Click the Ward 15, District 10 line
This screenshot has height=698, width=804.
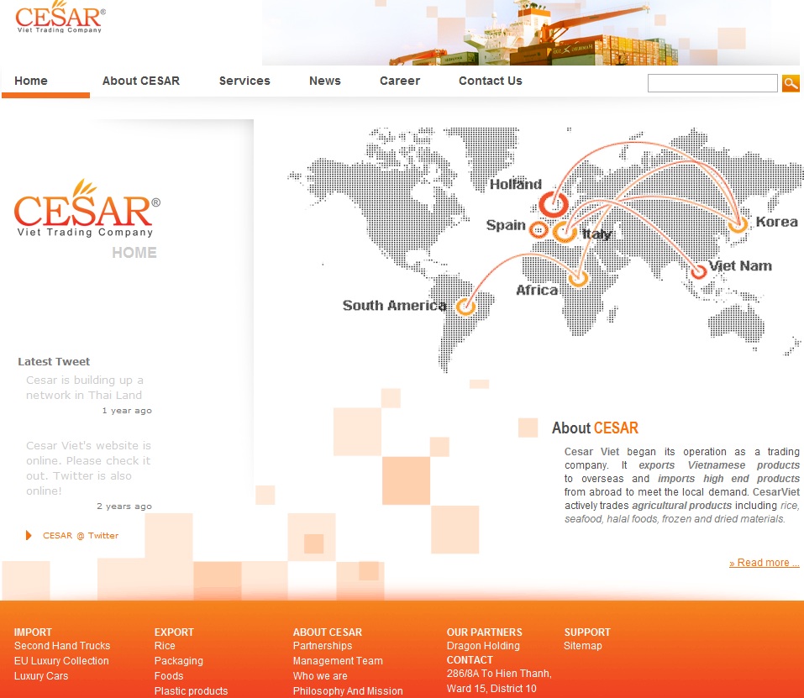pyautogui.click(x=491, y=688)
